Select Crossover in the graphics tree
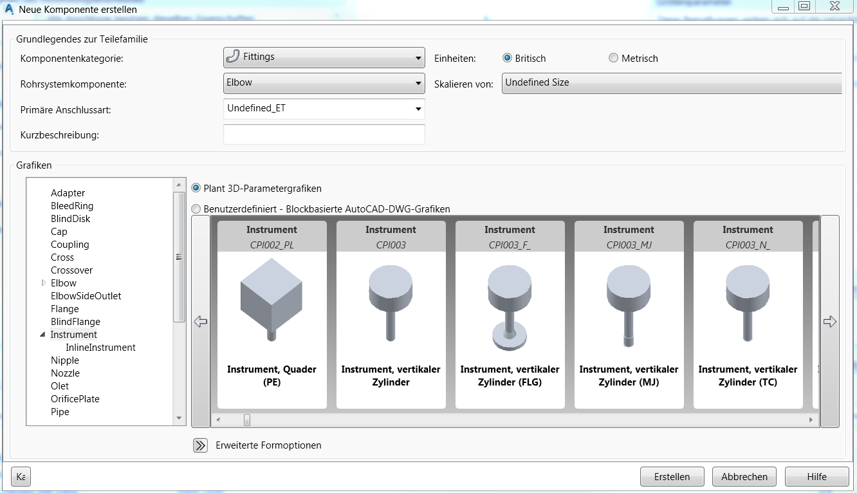Screen dimensions: 857x493 tap(72, 270)
